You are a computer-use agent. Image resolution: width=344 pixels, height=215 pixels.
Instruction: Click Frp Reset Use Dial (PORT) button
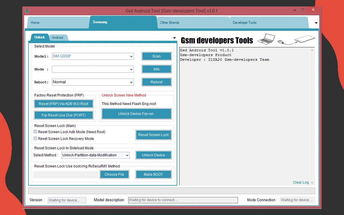click(x=63, y=115)
